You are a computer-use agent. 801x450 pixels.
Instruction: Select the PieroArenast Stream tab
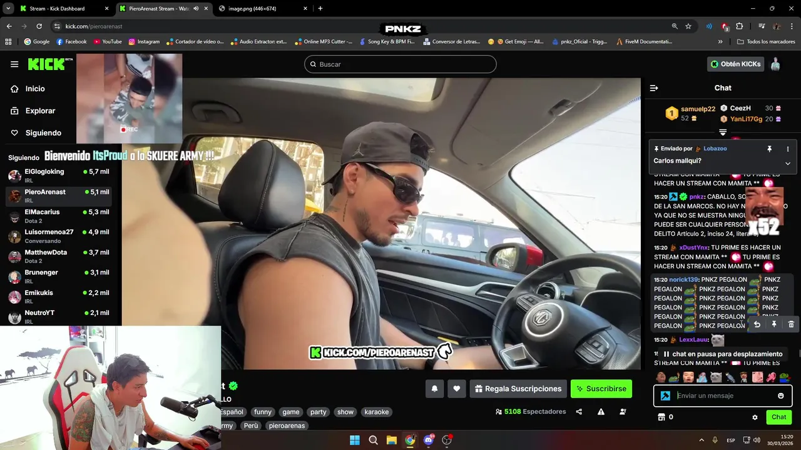(163, 9)
